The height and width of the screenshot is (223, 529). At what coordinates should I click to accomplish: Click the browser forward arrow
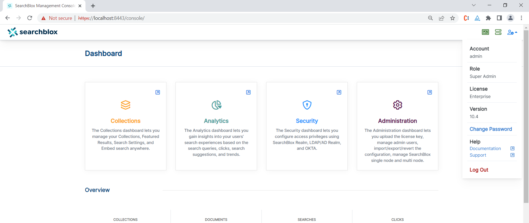18,18
